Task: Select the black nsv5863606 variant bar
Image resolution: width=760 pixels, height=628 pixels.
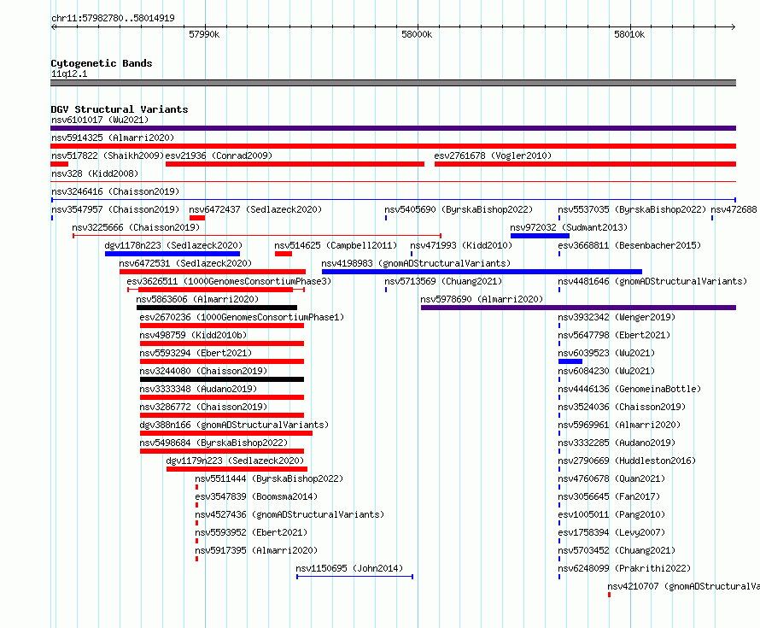Action: click(x=217, y=308)
